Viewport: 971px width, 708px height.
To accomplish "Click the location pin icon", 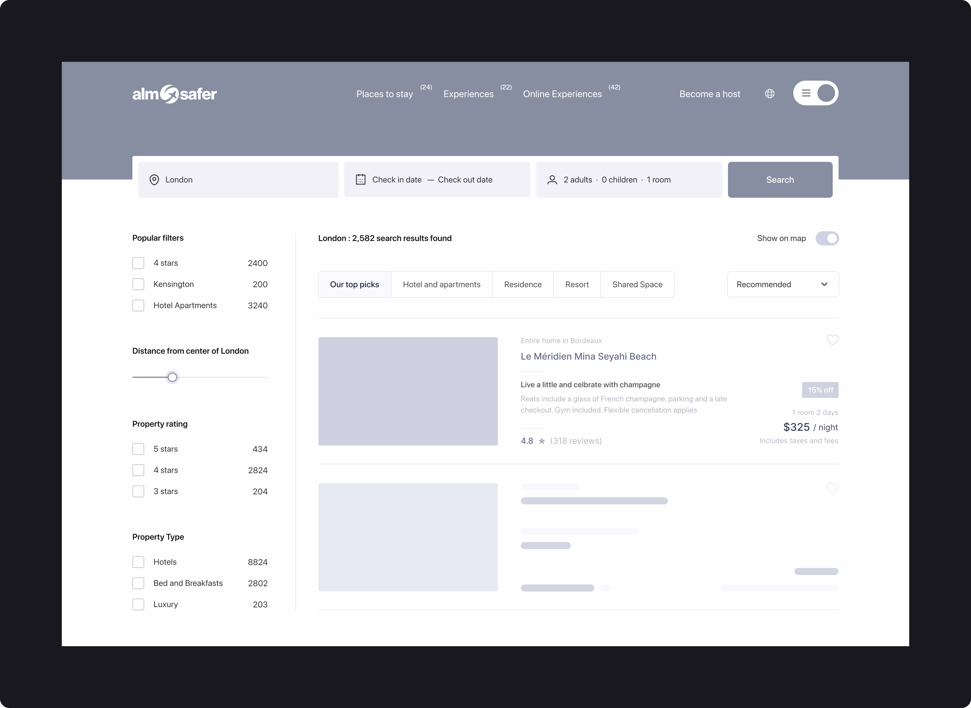I will 154,180.
